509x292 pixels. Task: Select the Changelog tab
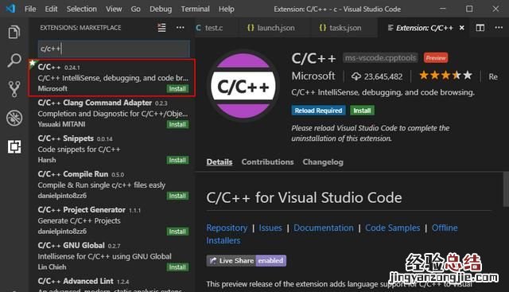coord(323,162)
